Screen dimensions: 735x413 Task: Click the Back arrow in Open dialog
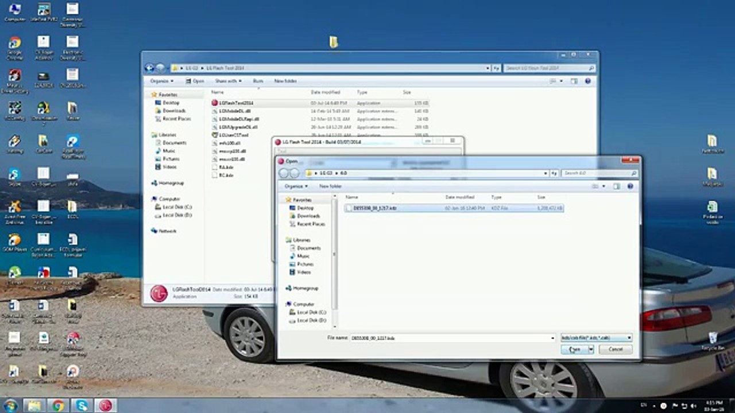[x=284, y=173]
